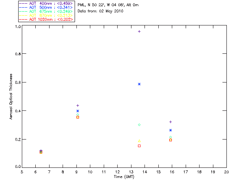Screen dimensions: 233x186
Task: Click the legend entry AOT 400nm <0.459>
Action: pos(46,3)
